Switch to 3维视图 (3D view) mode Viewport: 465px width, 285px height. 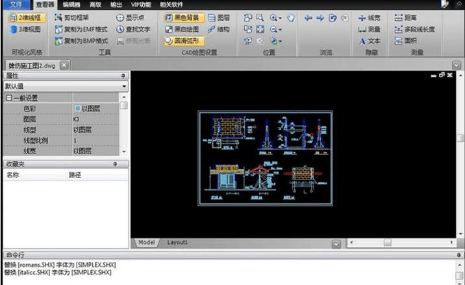pos(26,29)
